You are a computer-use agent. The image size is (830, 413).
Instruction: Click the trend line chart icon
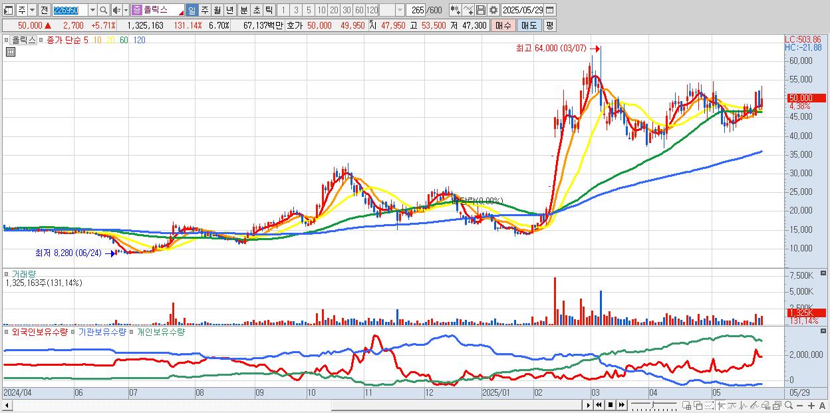[x=732, y=406]
